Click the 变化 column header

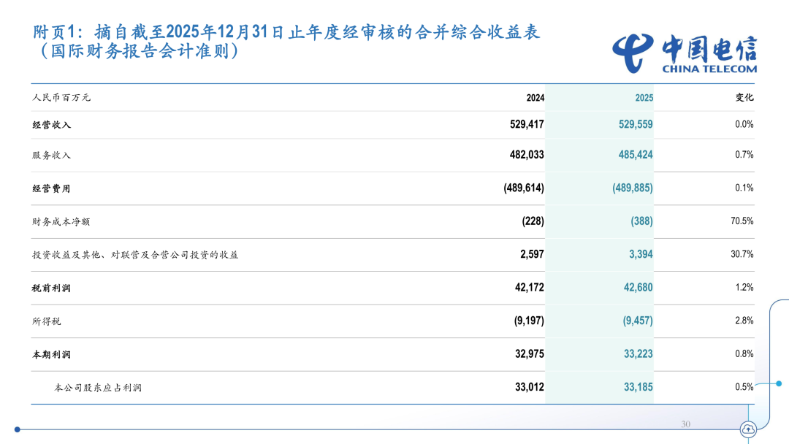tap(744, 97)
